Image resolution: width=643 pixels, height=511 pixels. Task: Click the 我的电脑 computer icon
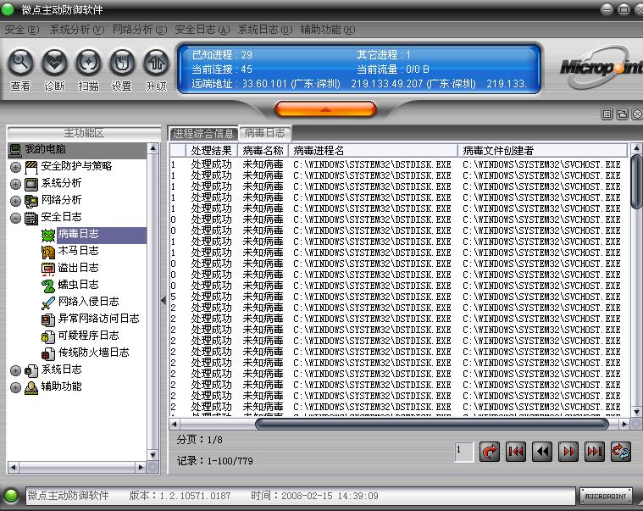(x=15, y=151)
